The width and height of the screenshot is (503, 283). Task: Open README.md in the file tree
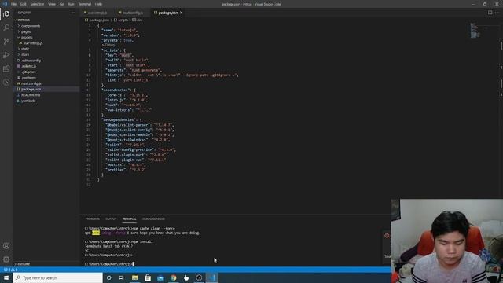(x=46, y=95)
